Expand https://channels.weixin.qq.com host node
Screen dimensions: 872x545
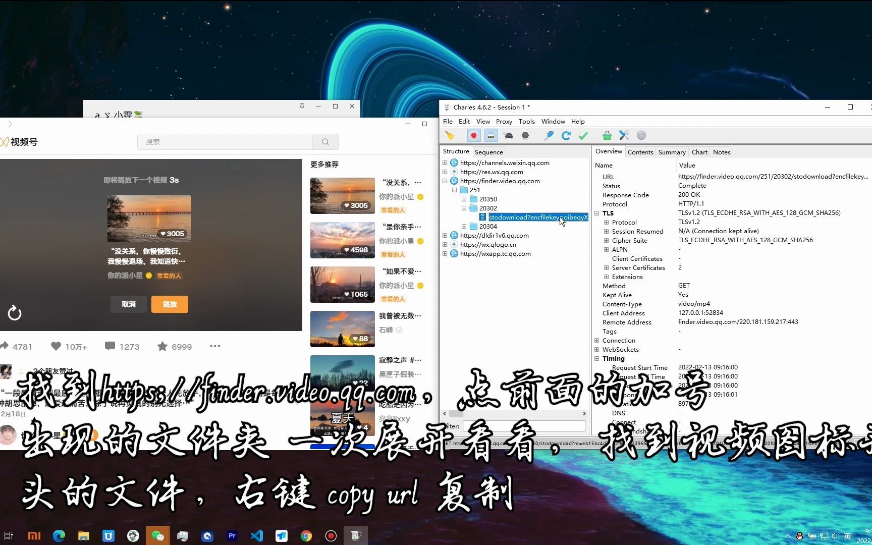445,163
